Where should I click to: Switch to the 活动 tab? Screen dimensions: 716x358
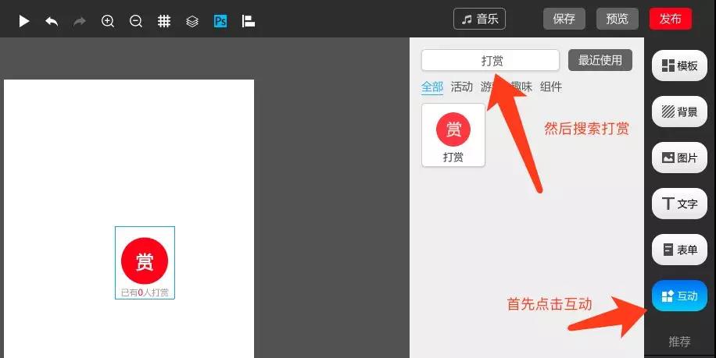tap(462, 87)
